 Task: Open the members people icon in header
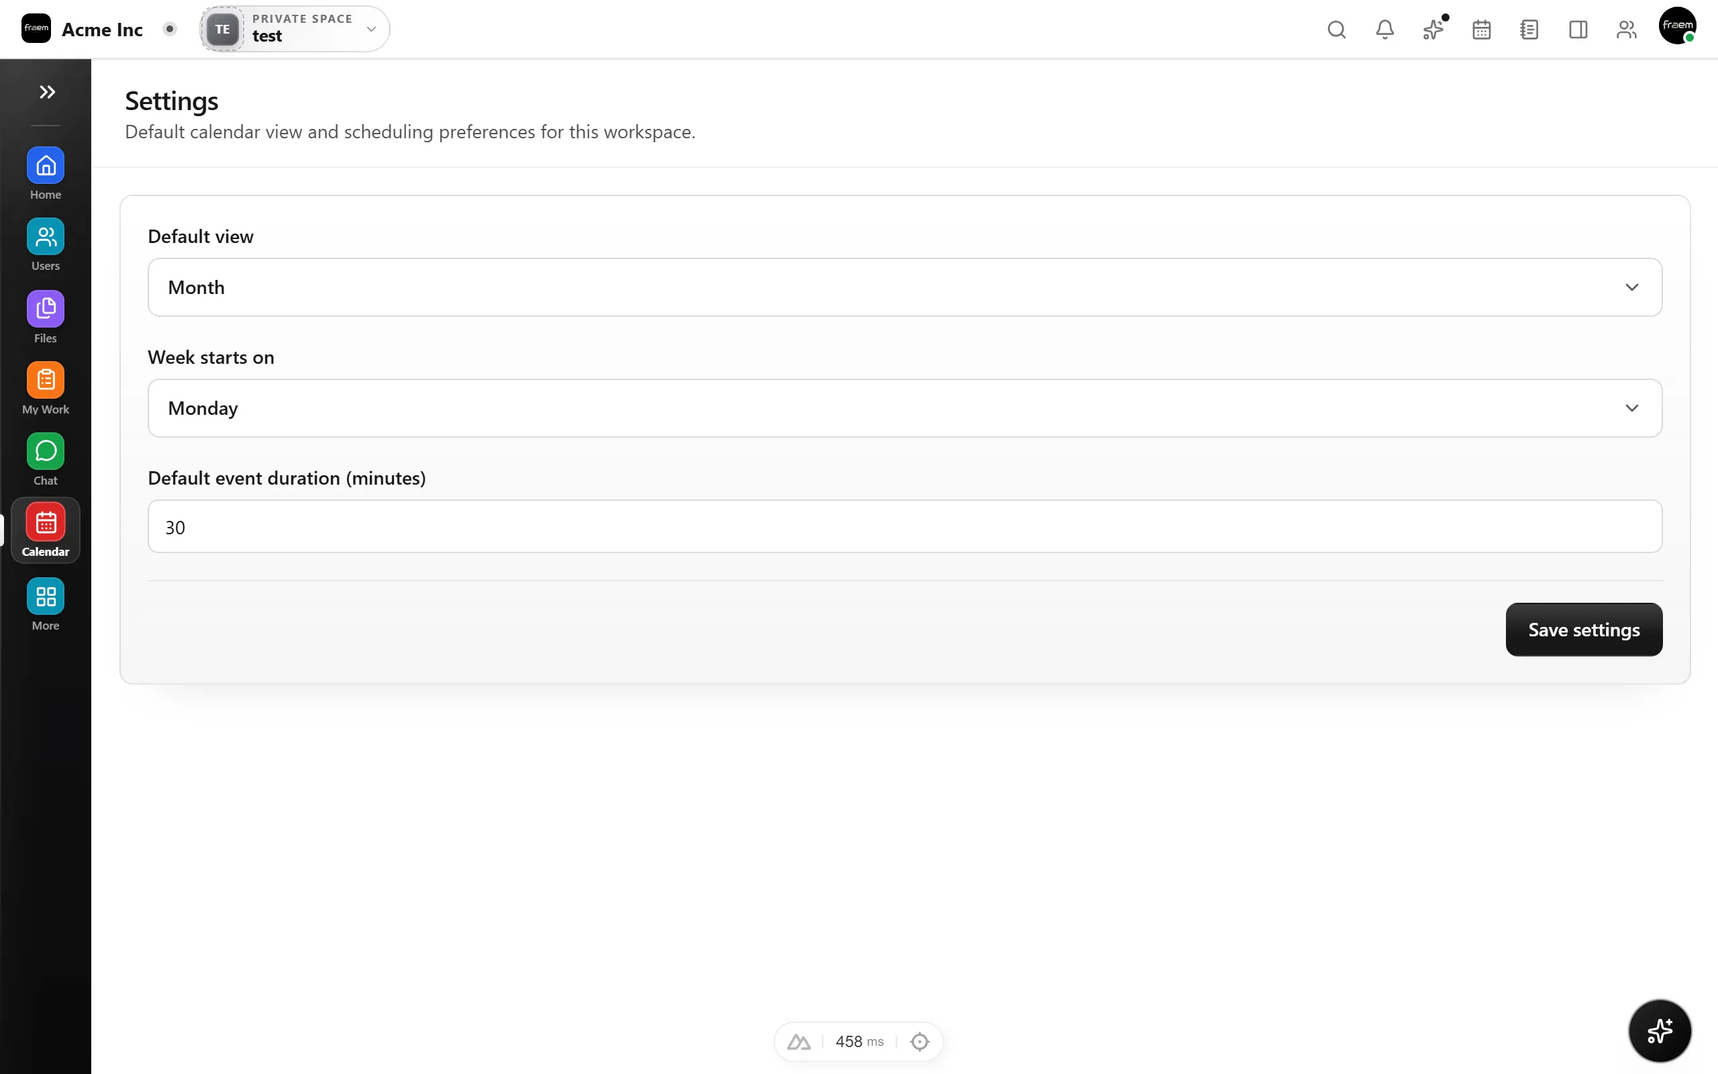click(x=1625, y=29)
